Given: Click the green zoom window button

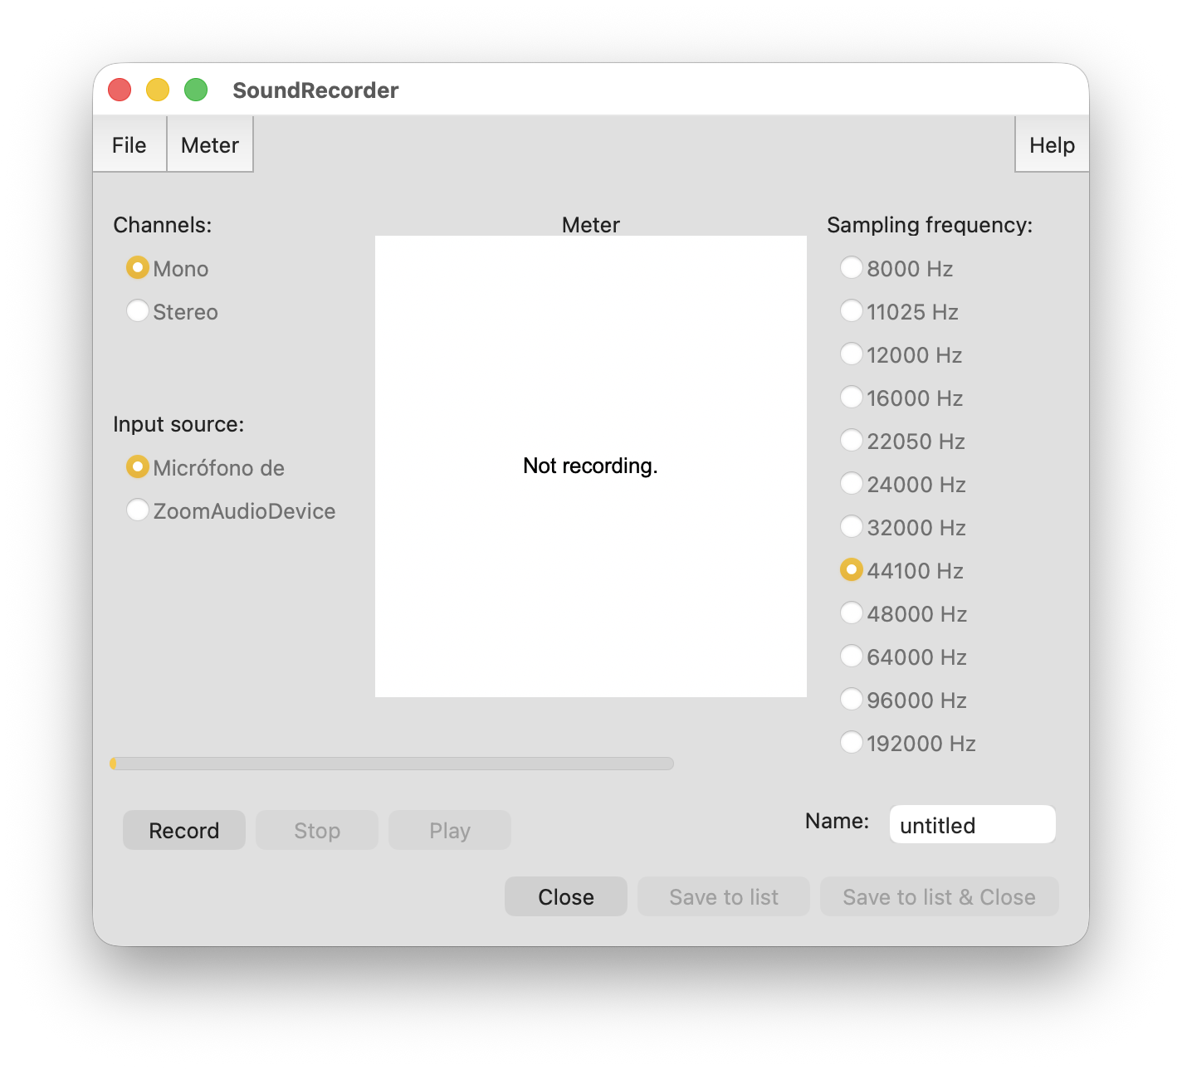Looking at the screenshot, I should pyautogui.click(x=196, y=90).
